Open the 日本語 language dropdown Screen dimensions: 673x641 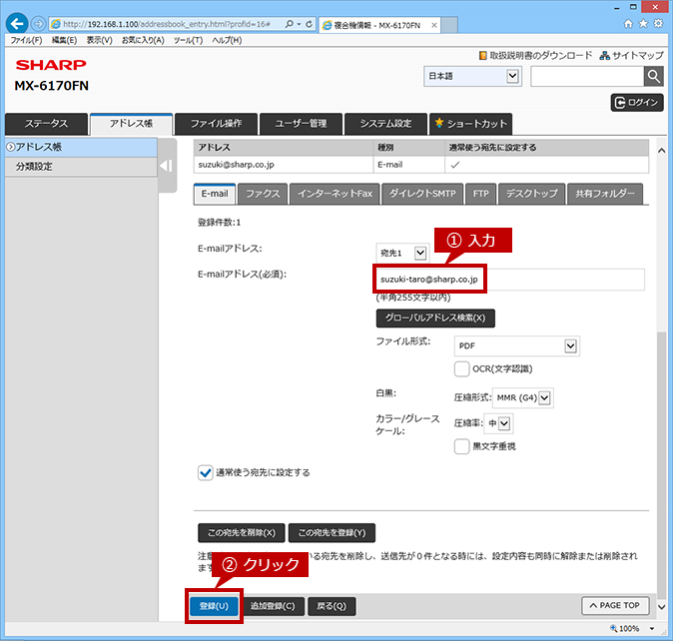[472, 76]
